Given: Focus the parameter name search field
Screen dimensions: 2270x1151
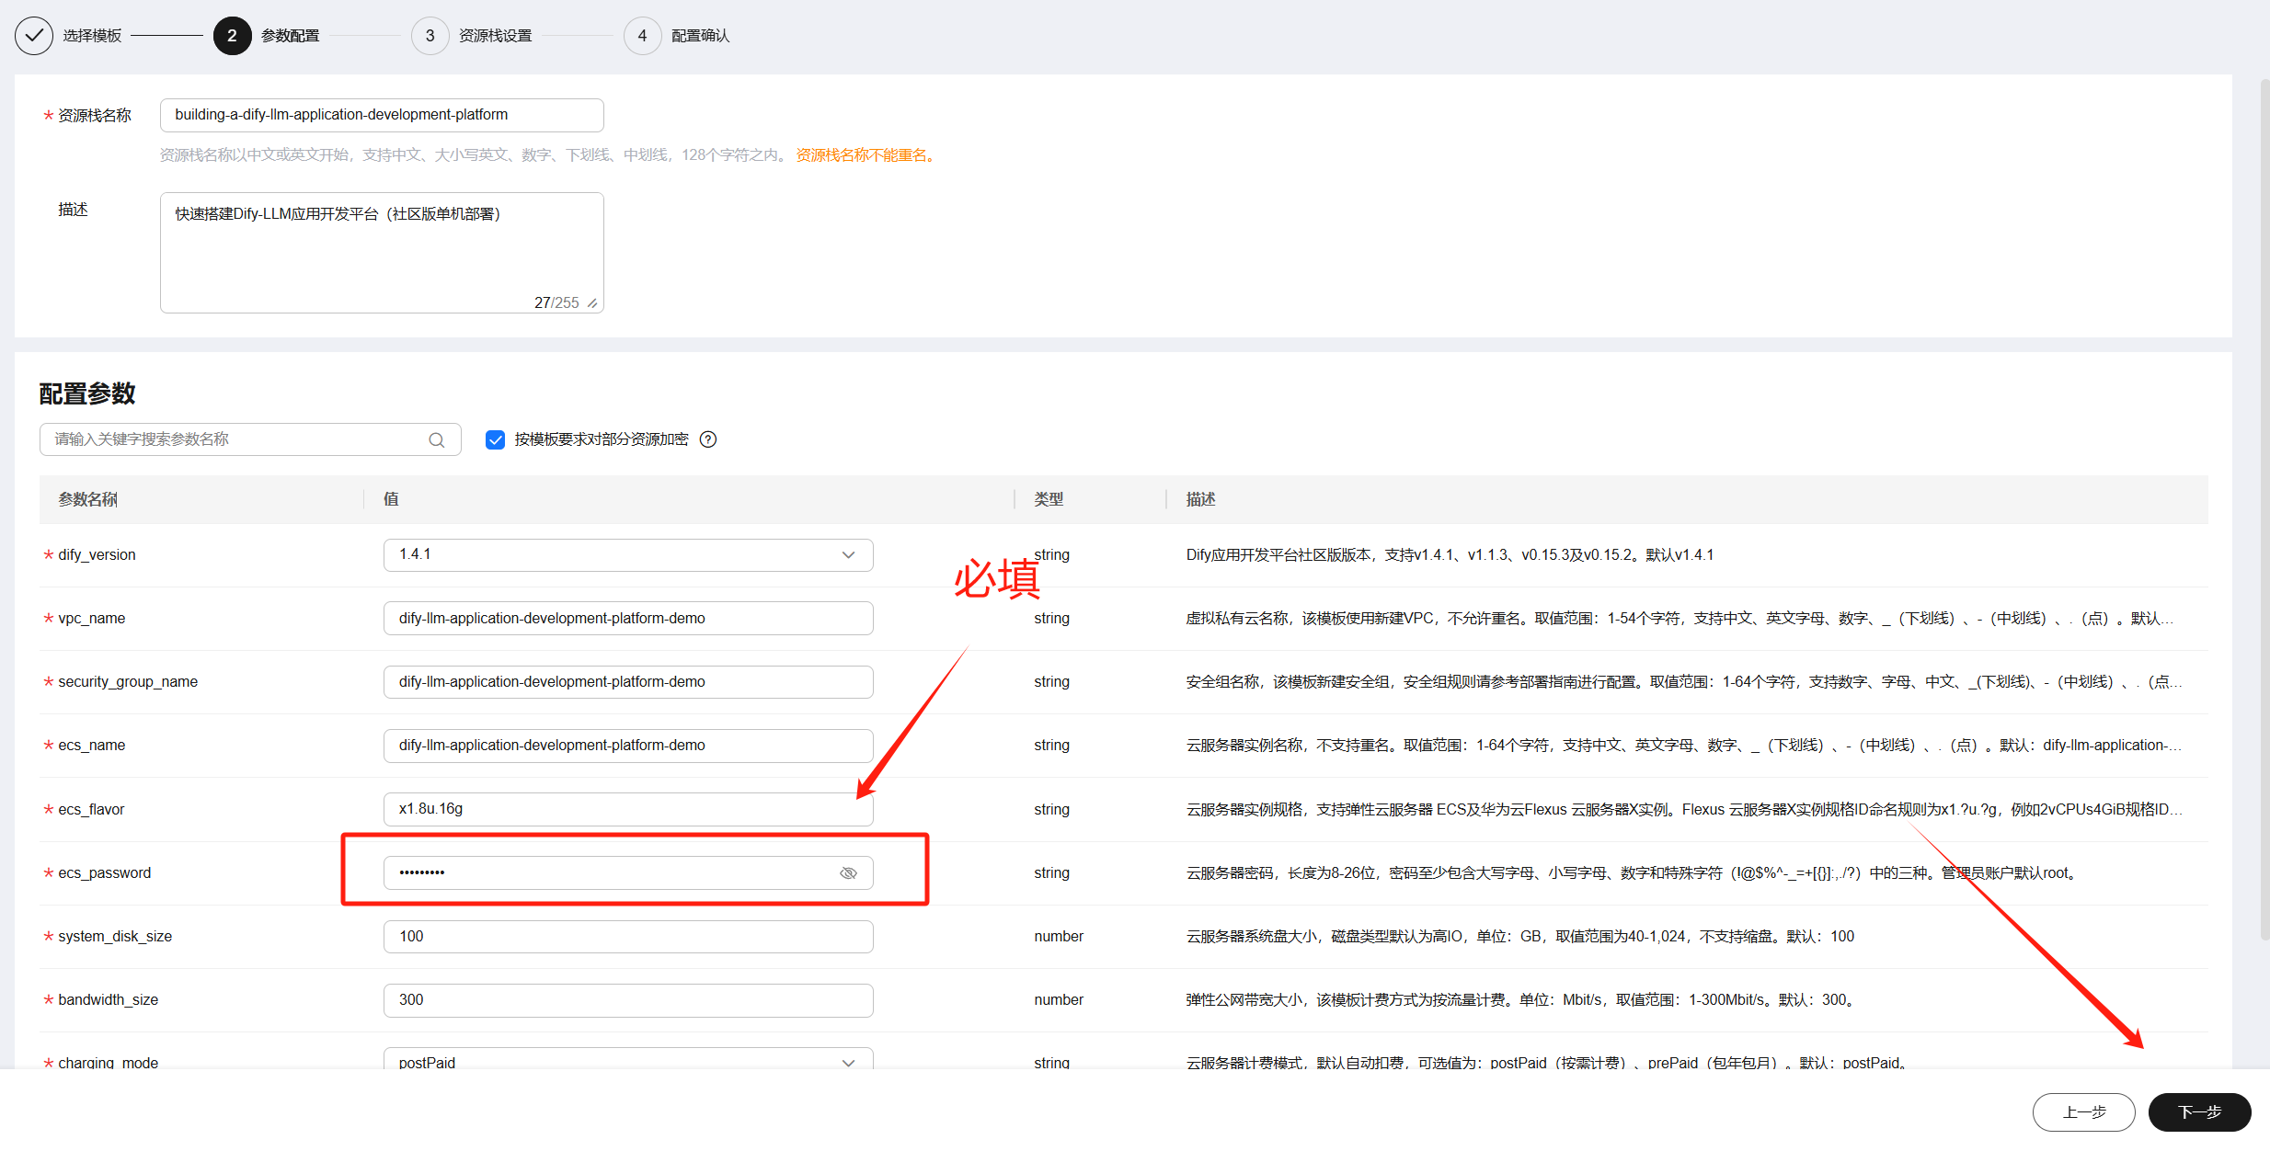Looking at the screenshot, I should [235, 439].
